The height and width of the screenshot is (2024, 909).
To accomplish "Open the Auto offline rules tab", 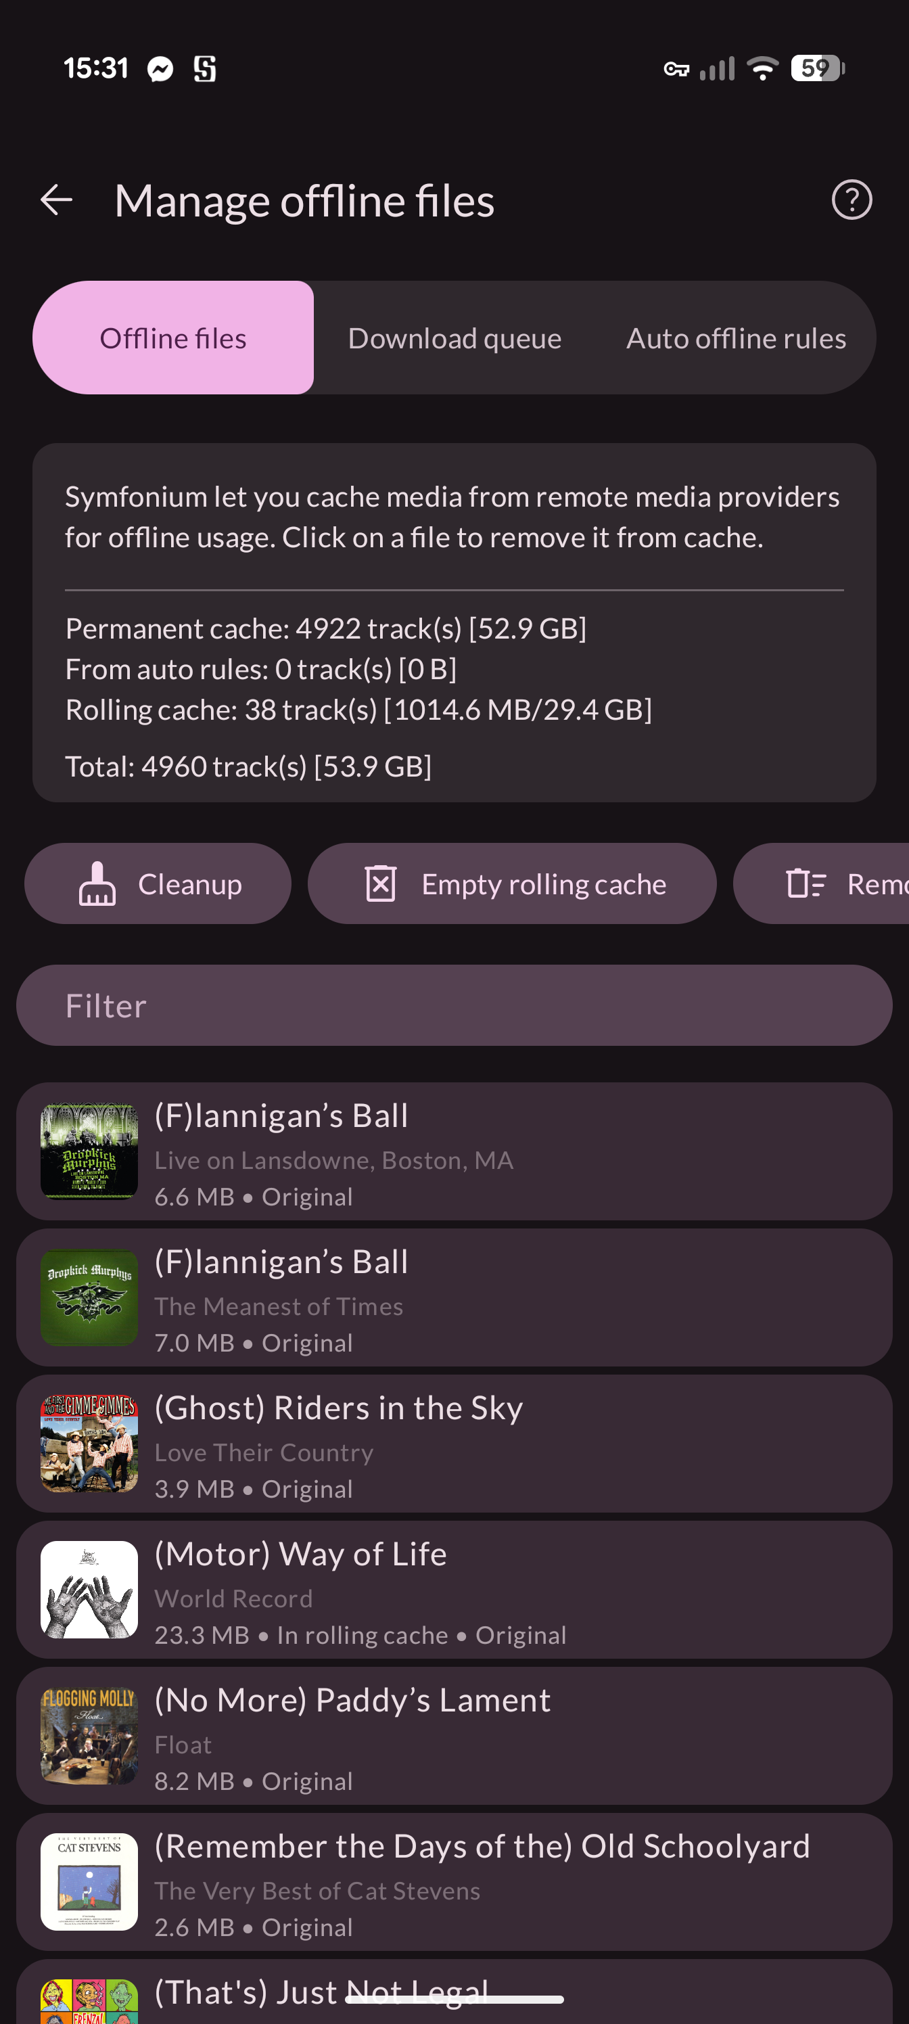I will [735, 338].
